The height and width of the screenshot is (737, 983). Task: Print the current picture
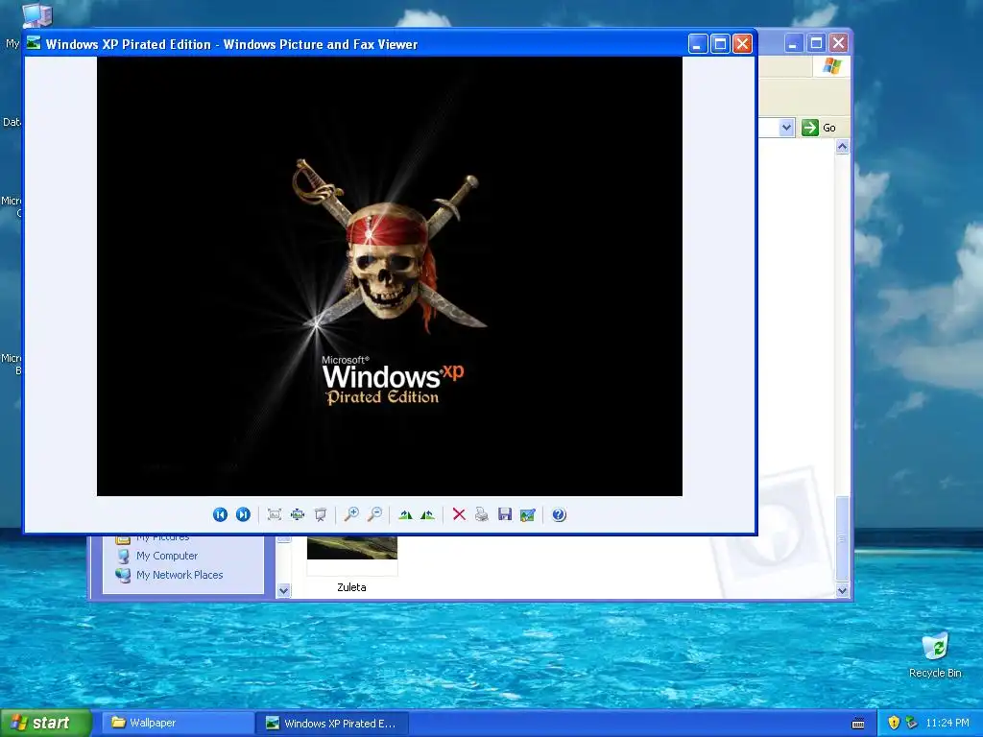[482, 514]
